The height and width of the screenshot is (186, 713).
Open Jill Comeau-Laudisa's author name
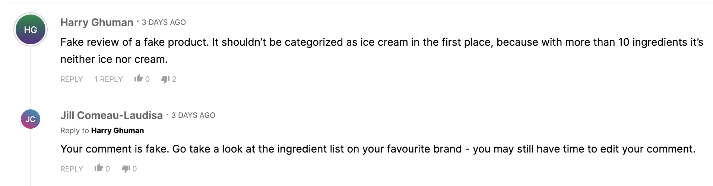tap(111, 116)
